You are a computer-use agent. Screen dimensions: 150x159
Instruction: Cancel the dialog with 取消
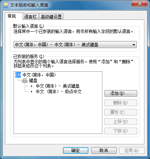104,151
